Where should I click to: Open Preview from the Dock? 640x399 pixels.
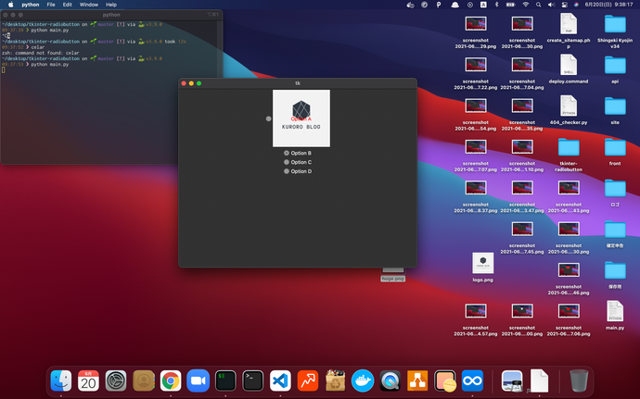tap(512, 380)
